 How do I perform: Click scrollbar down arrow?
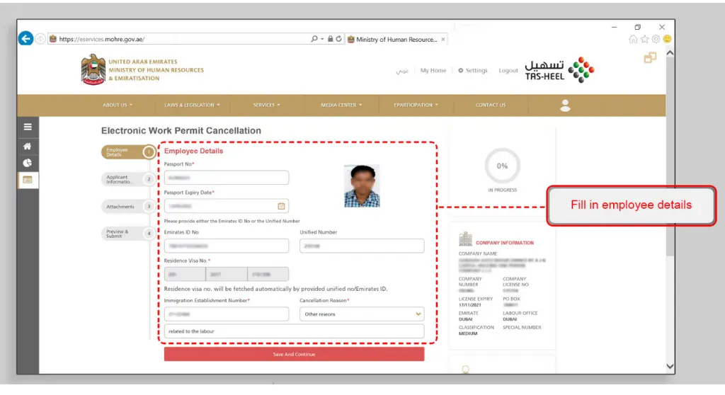click(x=670, y=366)
